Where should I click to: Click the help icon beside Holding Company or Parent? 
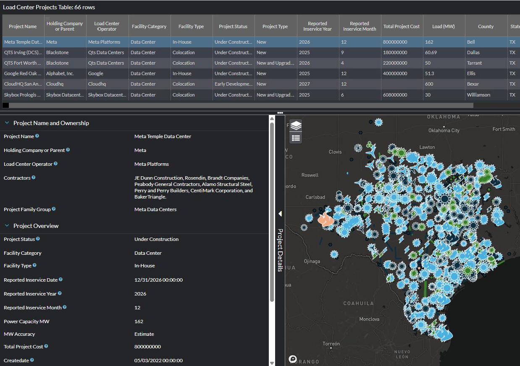[68, 150]
